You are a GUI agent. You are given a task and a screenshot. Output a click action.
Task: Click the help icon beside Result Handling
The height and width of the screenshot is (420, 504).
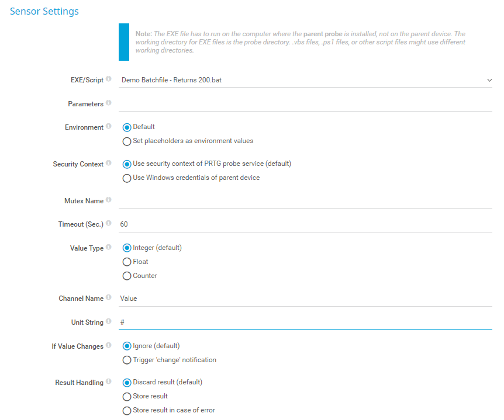pyautogui.click(x=109, y=382)
